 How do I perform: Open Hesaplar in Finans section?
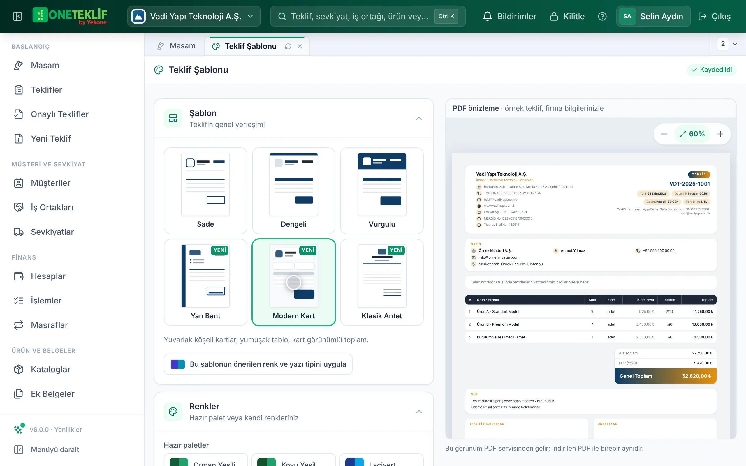pyautogui.click(x=72, y=276)
